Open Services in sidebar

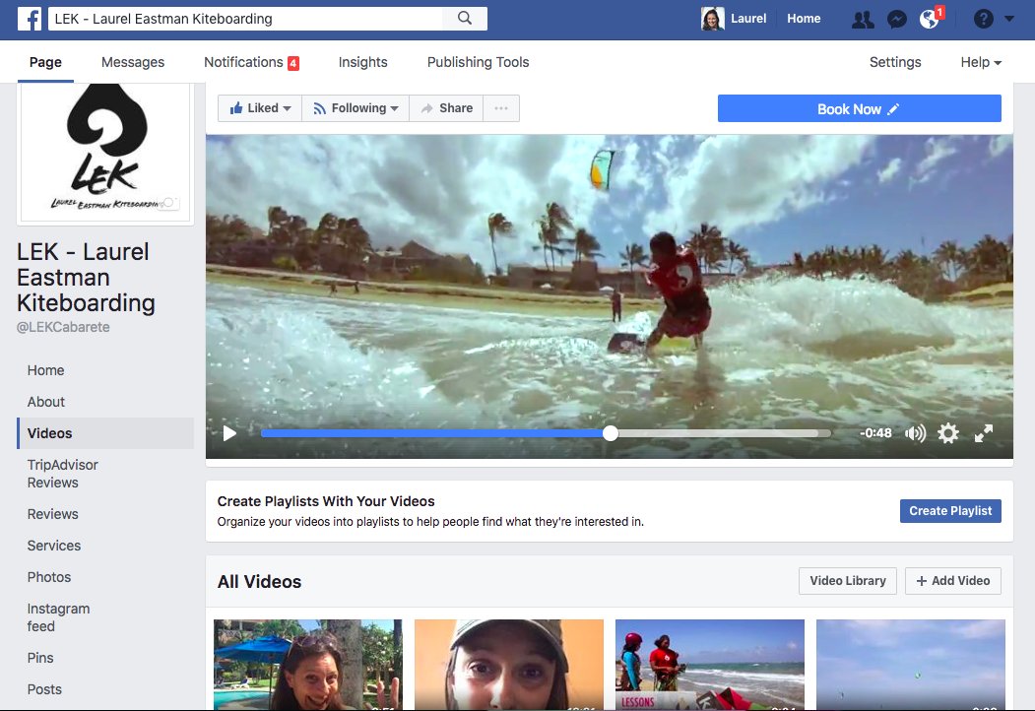click(54, 546)
